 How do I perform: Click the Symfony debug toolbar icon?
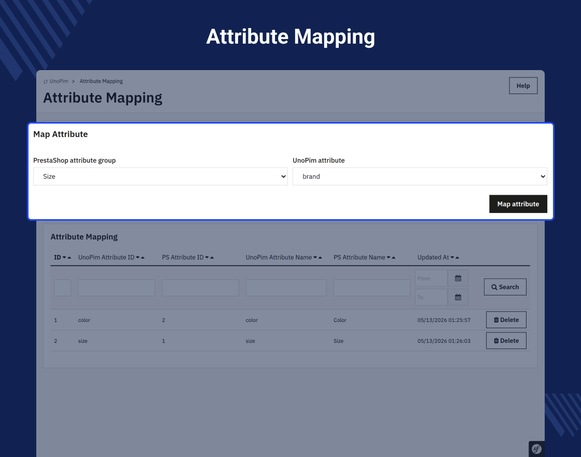tap(536, 449)
